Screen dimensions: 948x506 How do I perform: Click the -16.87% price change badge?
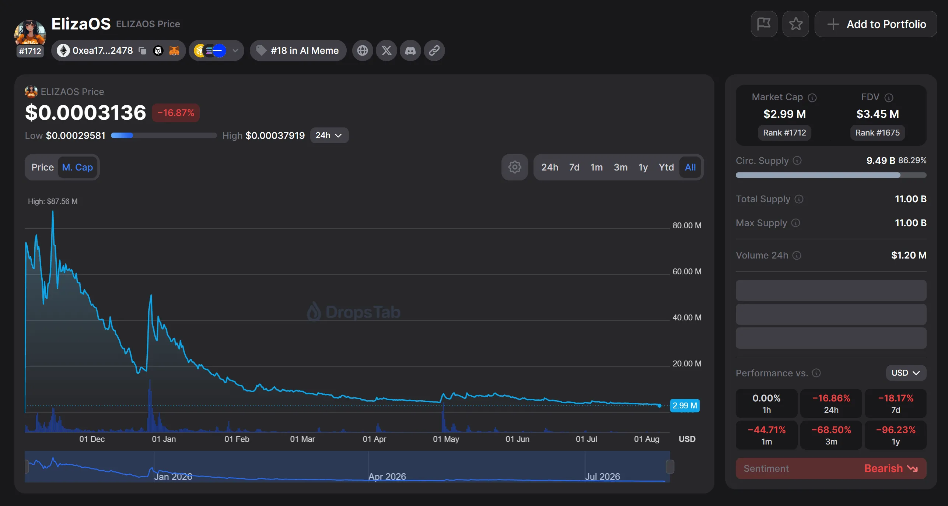click(x=176, y=113)
